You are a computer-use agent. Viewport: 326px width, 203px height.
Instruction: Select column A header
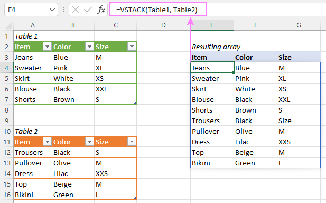pos(33,25)
